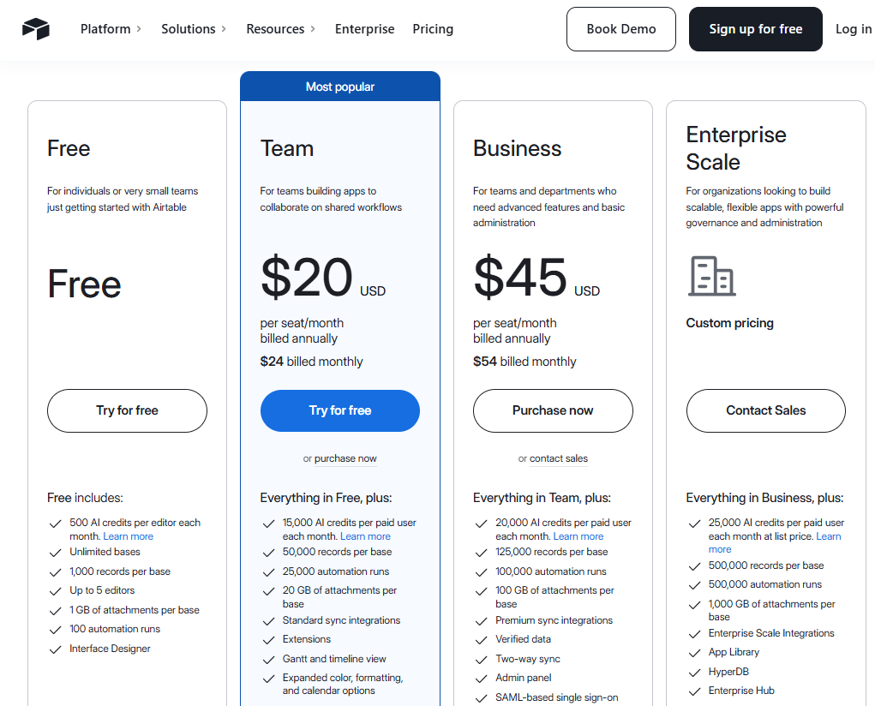Image resolution: width=875 pixels, height=706 pixels.
Task: Click checkmark beside Verified data
Action: [481, 640]
